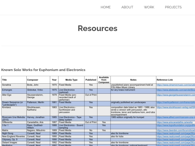Select the Sonatina title cell
Screen dimensions: 195x146
14,86
